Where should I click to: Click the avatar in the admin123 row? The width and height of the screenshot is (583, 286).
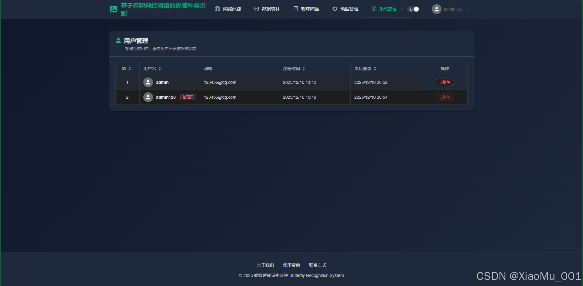pyautogui.click(x=148, y=97)
